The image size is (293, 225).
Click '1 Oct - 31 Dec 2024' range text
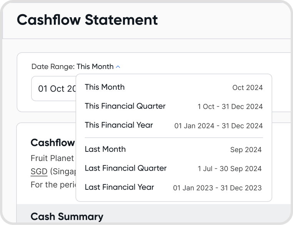click(x=230, y=107)
